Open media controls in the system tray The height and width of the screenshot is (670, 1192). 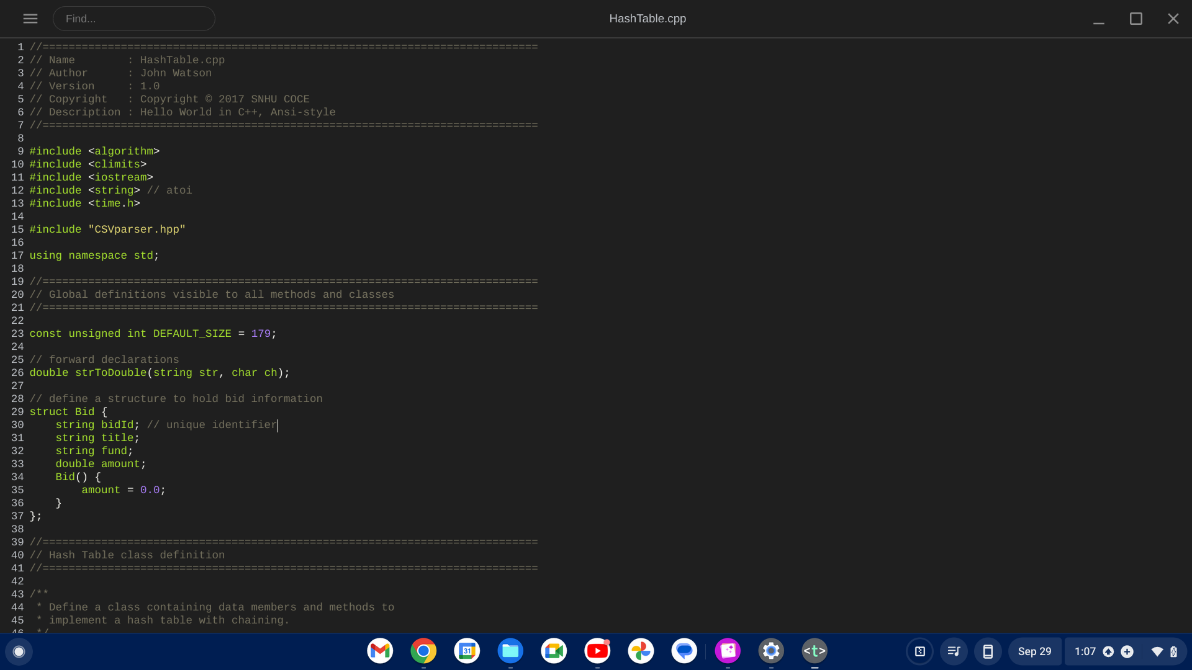[x=954, y=651]
